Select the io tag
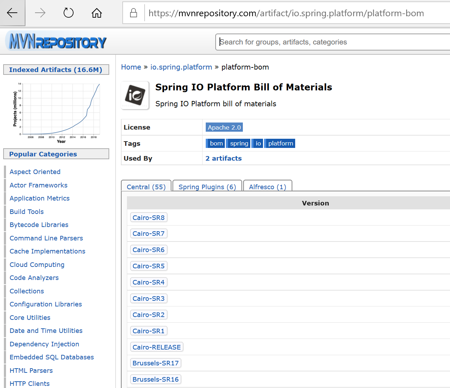This screenshot has height=388, width=450. [x=258, y=143]
